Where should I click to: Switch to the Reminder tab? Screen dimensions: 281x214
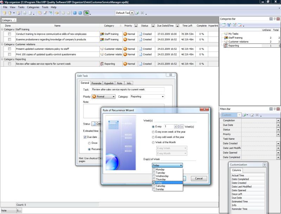click(96, 83)
